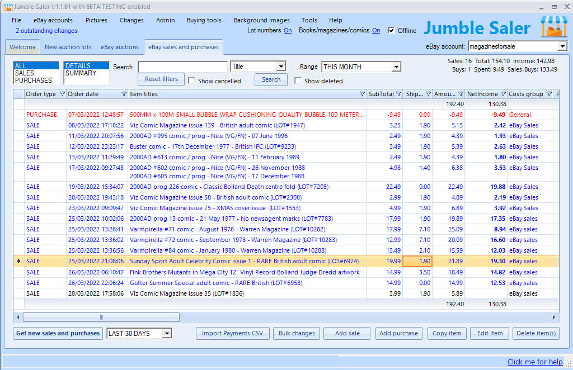Switch to the Welcome tab
This screenshot has width=573, height=370.
coord(22,47)
